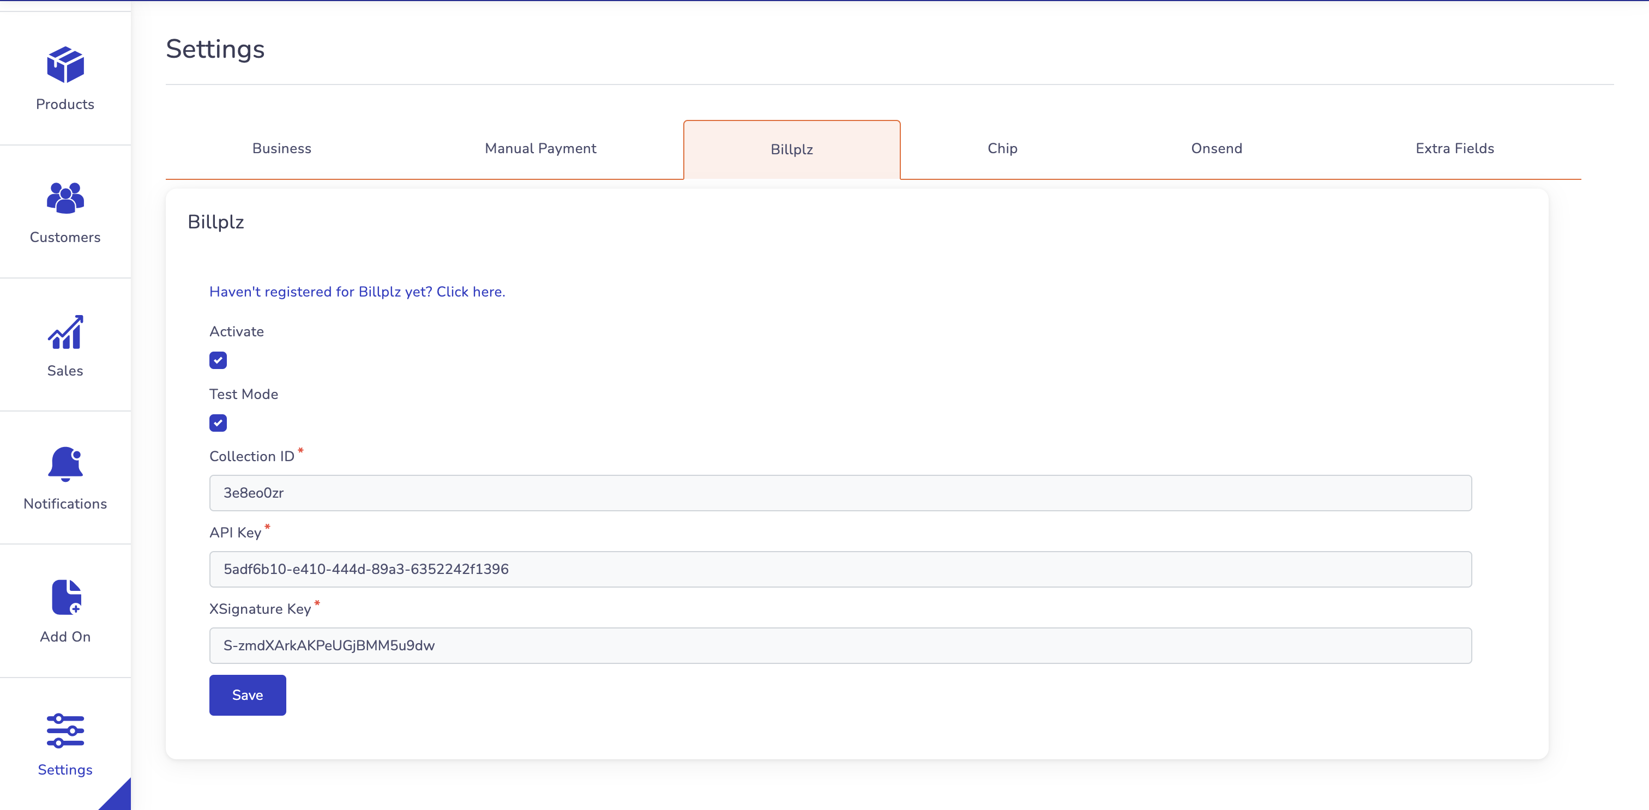Open the Notifications bell icon
The height and width of the screenshot is (810, 1649).
65,464
